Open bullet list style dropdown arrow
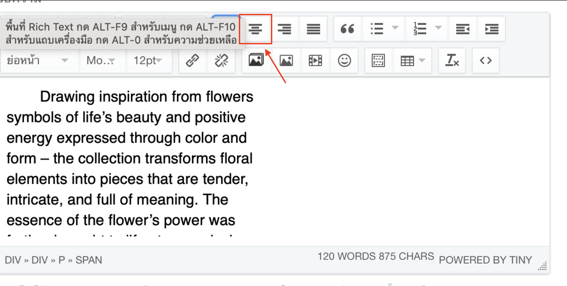This screenshot has width=567, height=286. (395, 28)
